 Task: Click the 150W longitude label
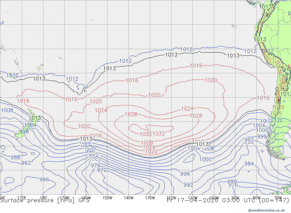coord(107,198)
